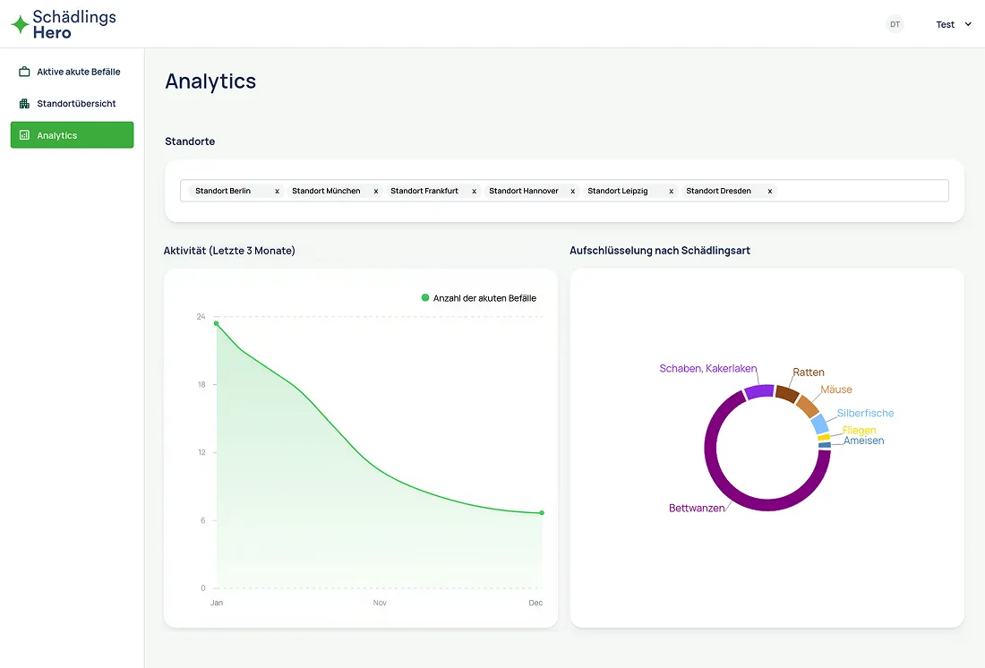
Task: Click the orange Mäuse donut segment
Action: [809, 407]
